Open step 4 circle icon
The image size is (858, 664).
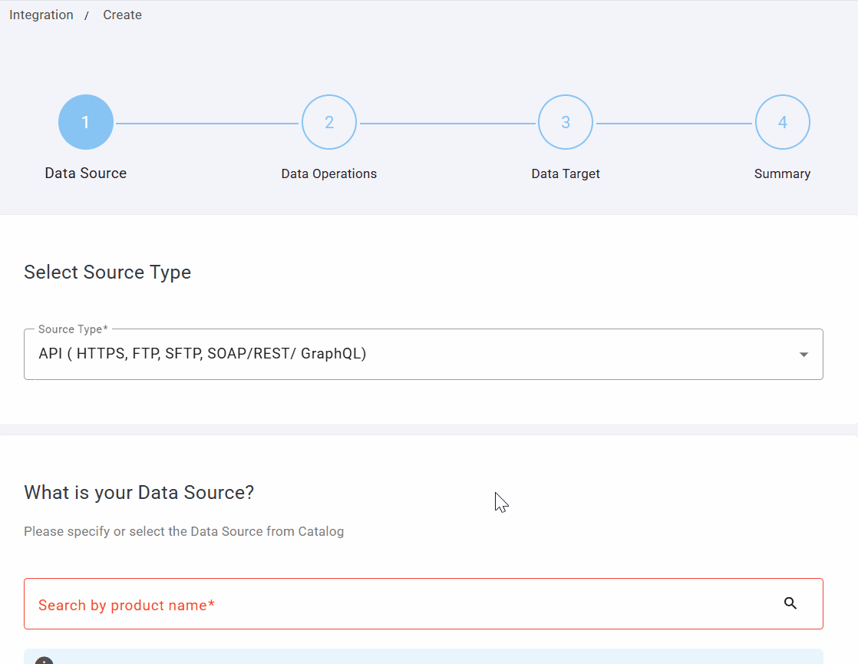point(782,122)
